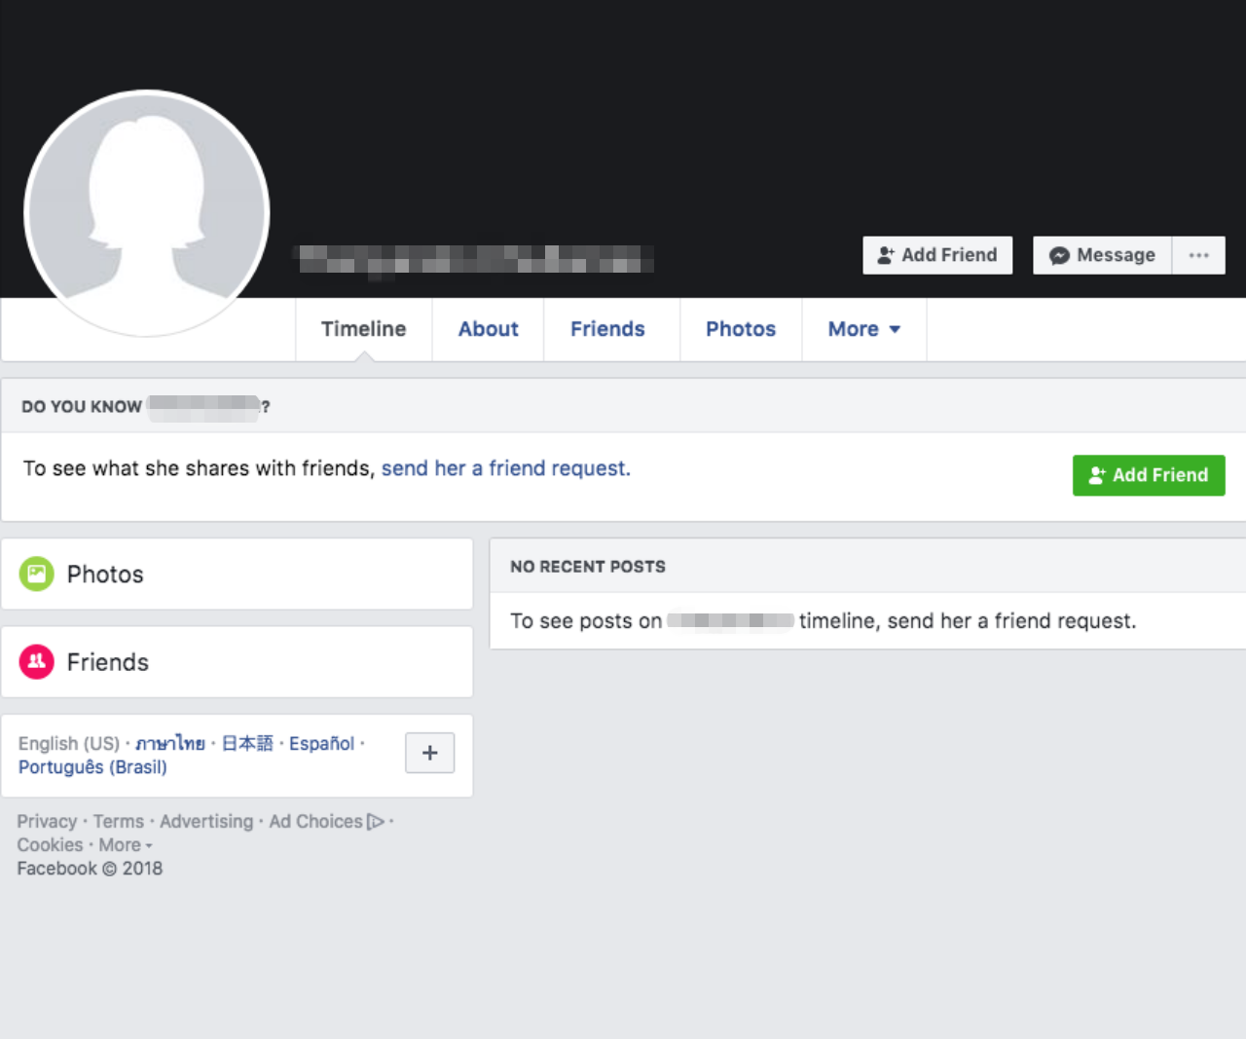Click the 'send her a friend request' link

coord(505,468)
